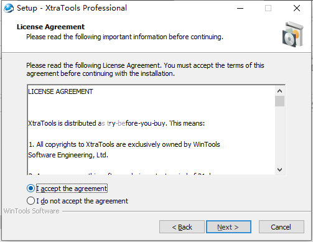The image size is (313, 242).
Task: Close the Setup window
Action: point(297,8)
